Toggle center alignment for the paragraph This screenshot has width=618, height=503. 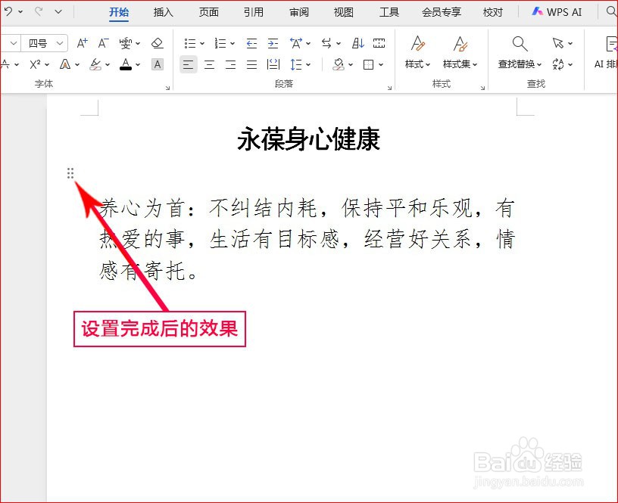point(209,64)
